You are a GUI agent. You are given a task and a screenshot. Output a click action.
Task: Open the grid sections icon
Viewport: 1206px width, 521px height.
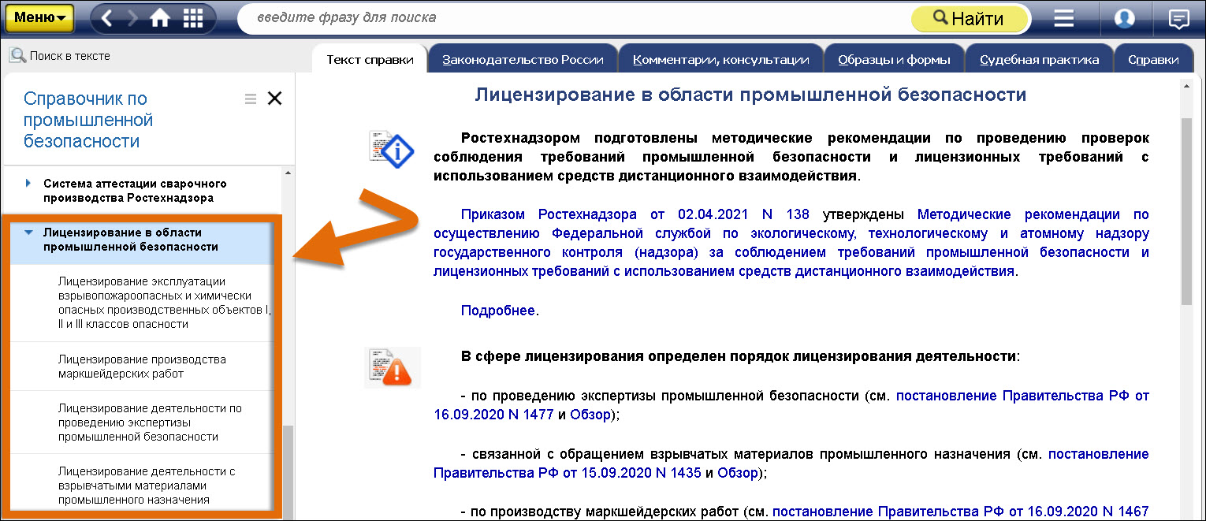click(193, 19)
